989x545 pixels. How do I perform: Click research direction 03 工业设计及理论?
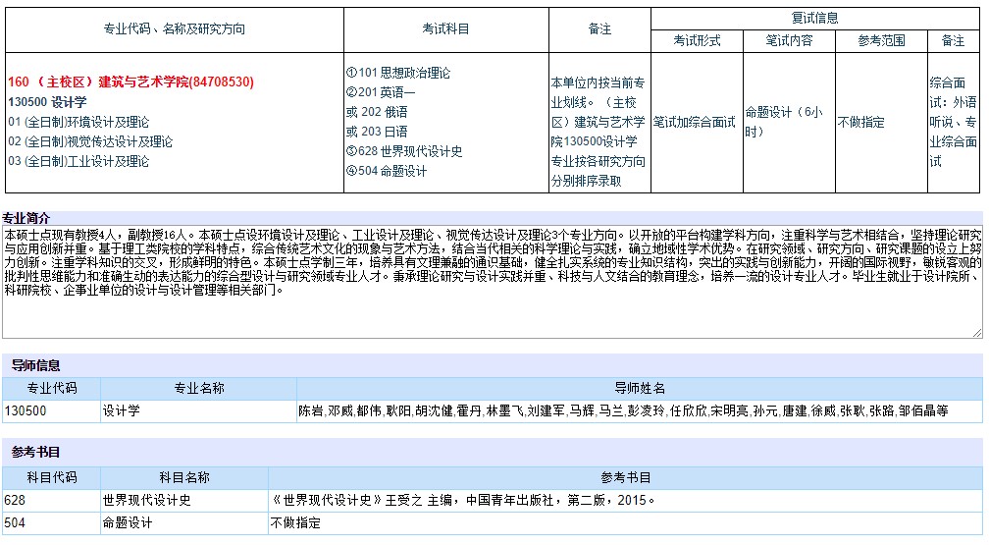click(x=78, y=161)
